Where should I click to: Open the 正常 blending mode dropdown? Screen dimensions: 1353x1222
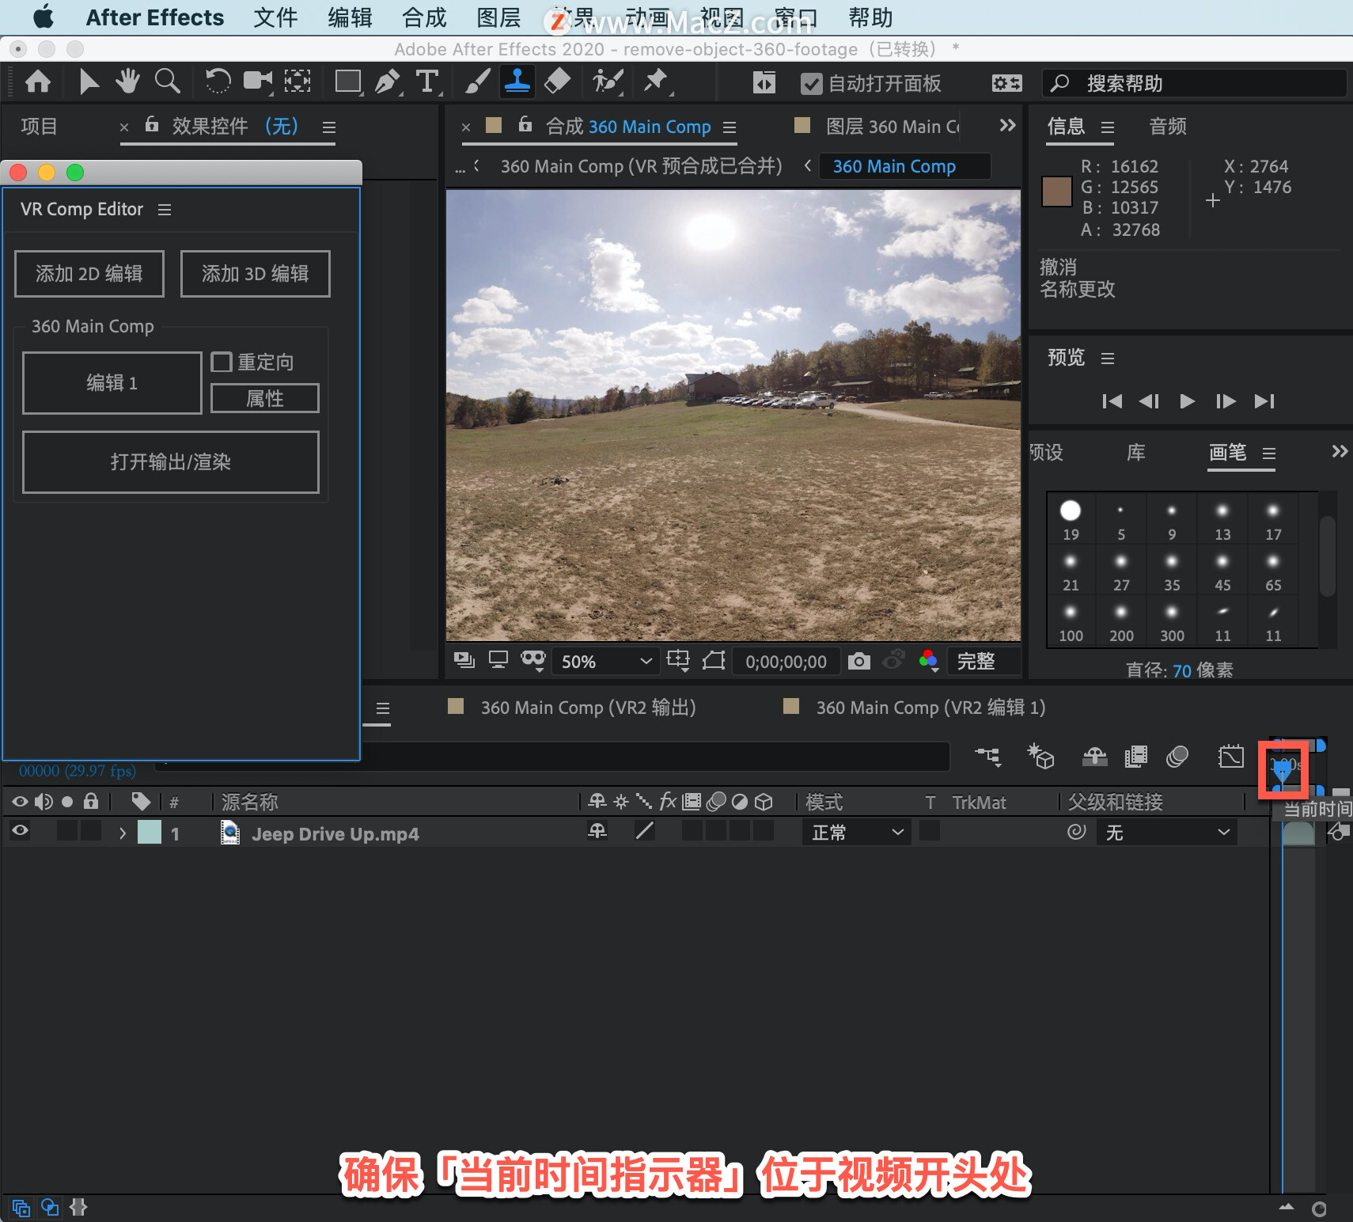[857, 832]
